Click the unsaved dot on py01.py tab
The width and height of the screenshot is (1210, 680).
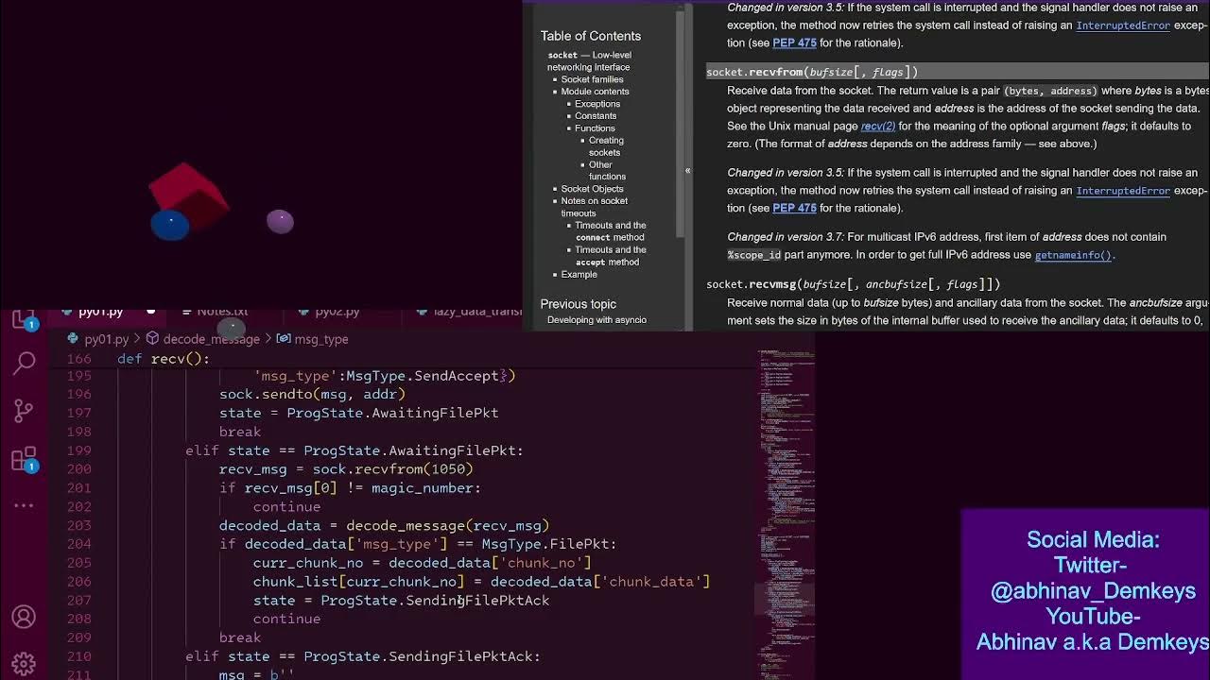(x=150, y=312)
